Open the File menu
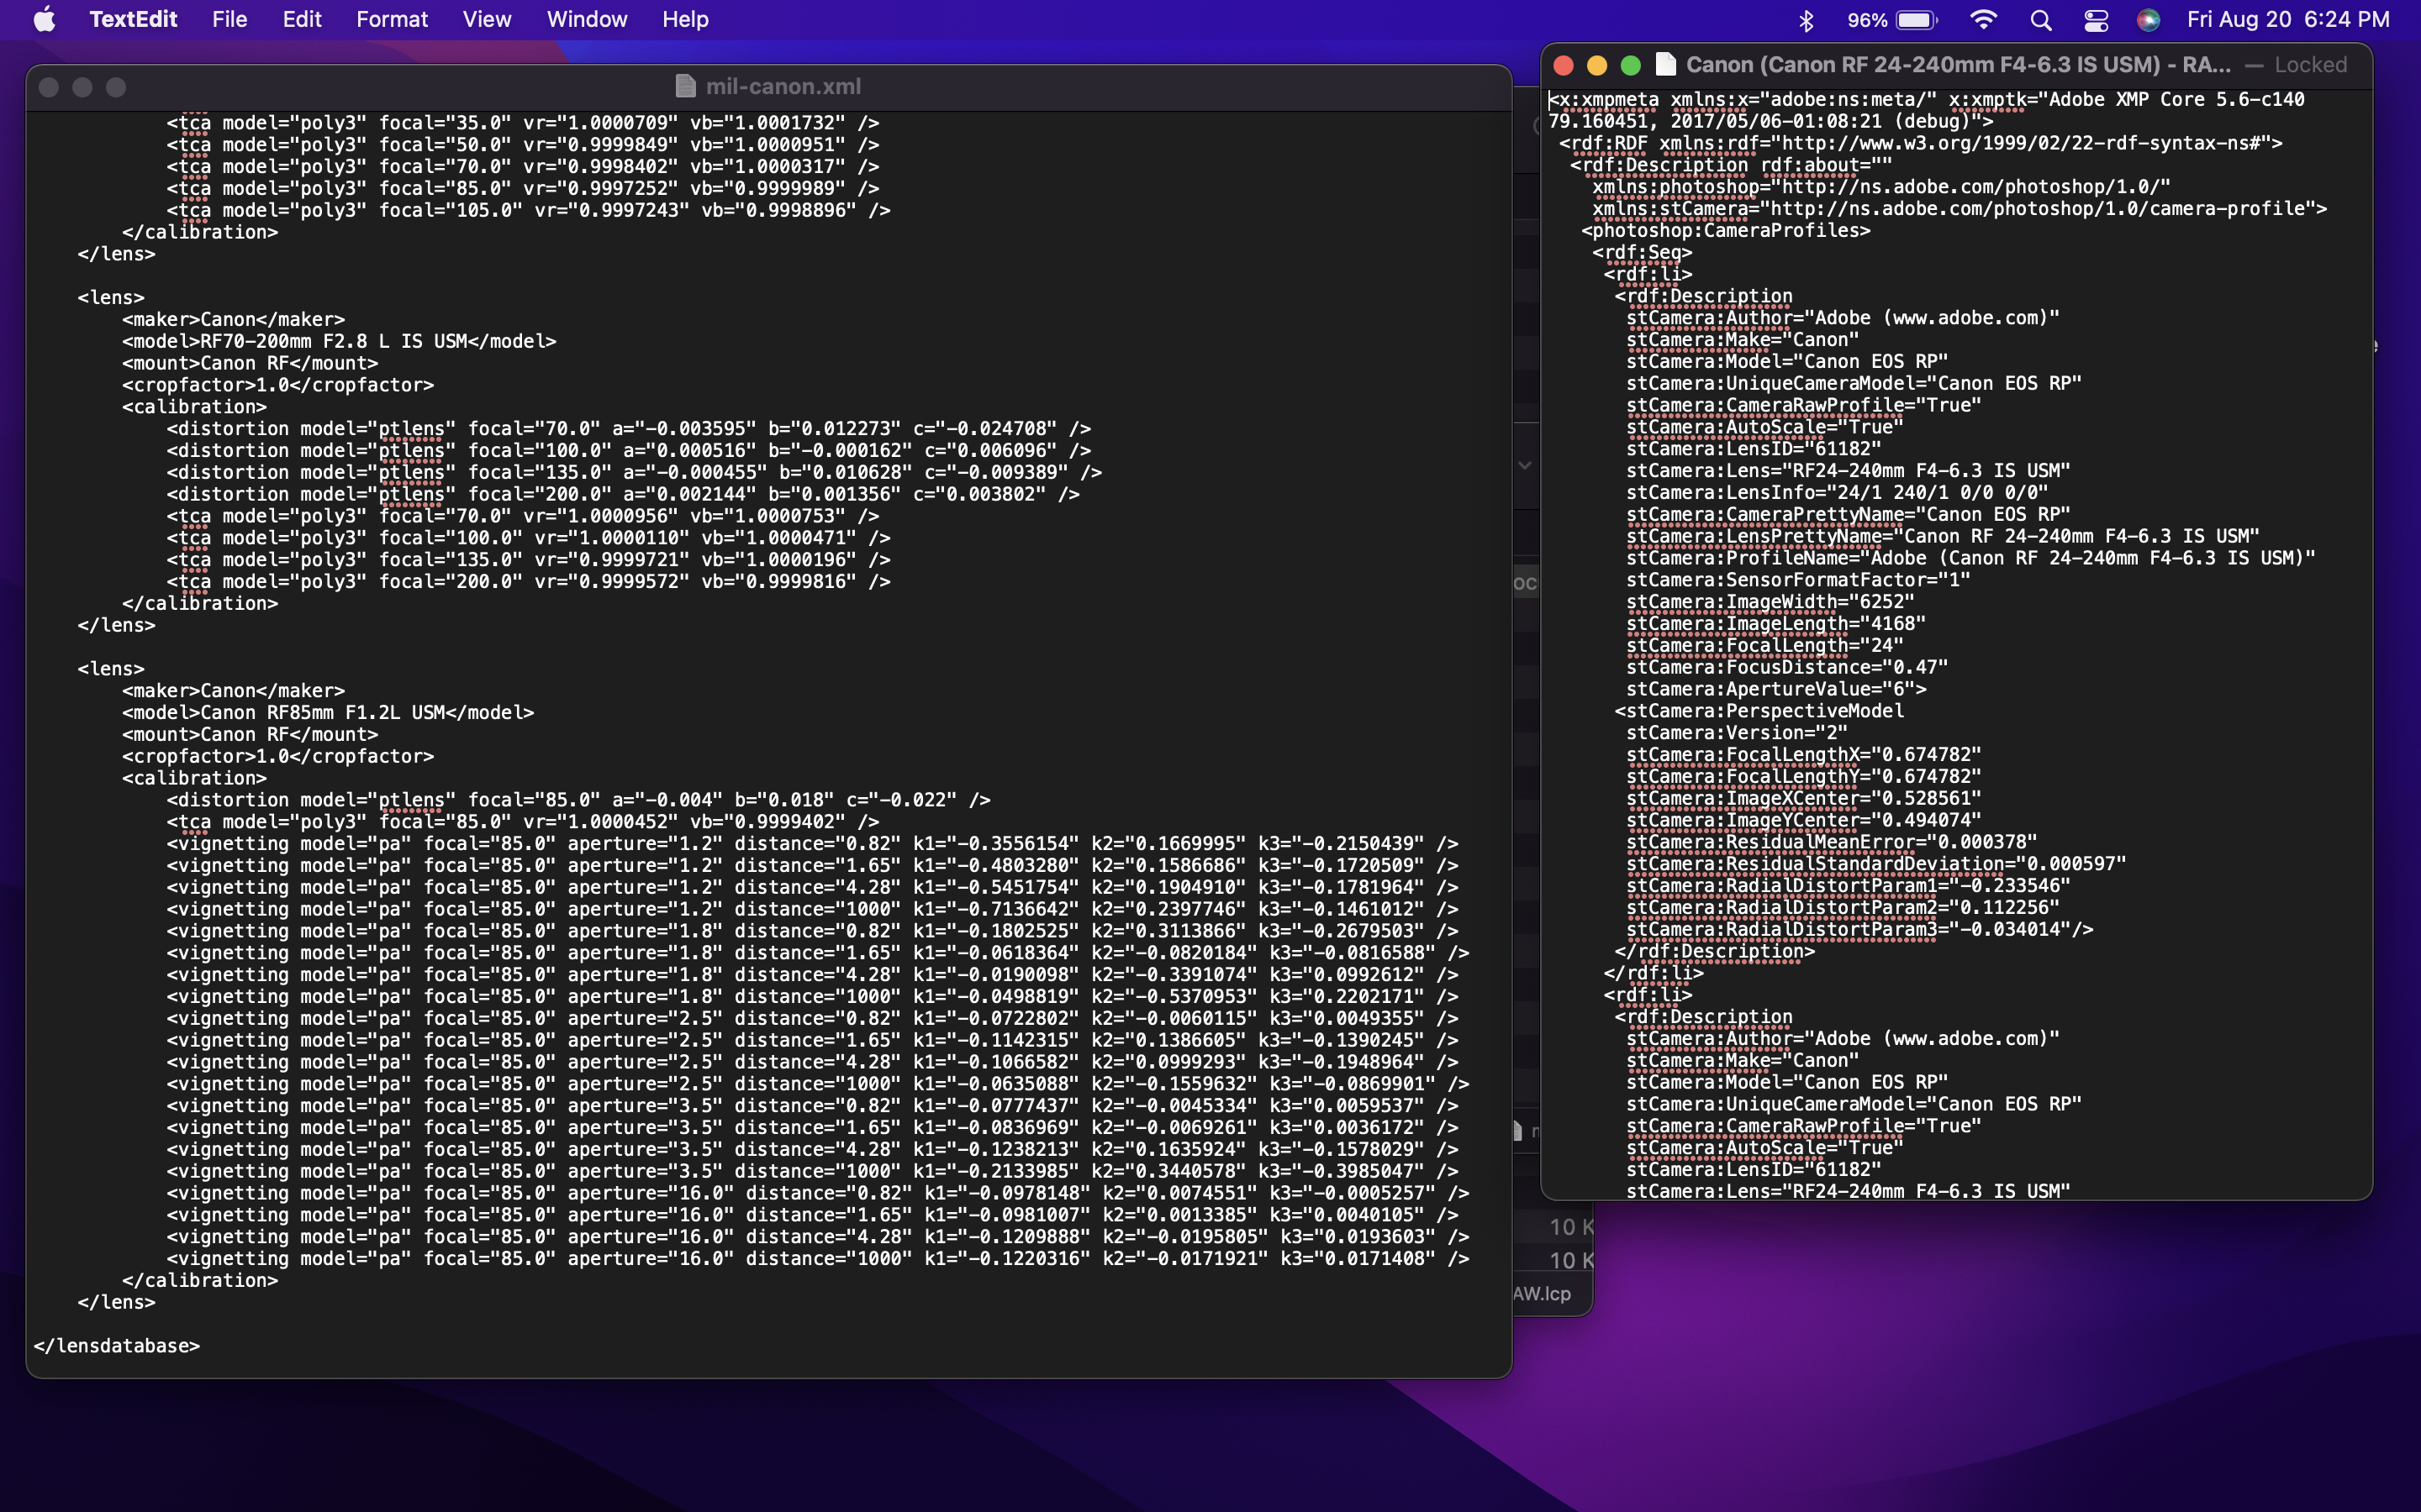2421x1512 pixels. click(229, 19)
